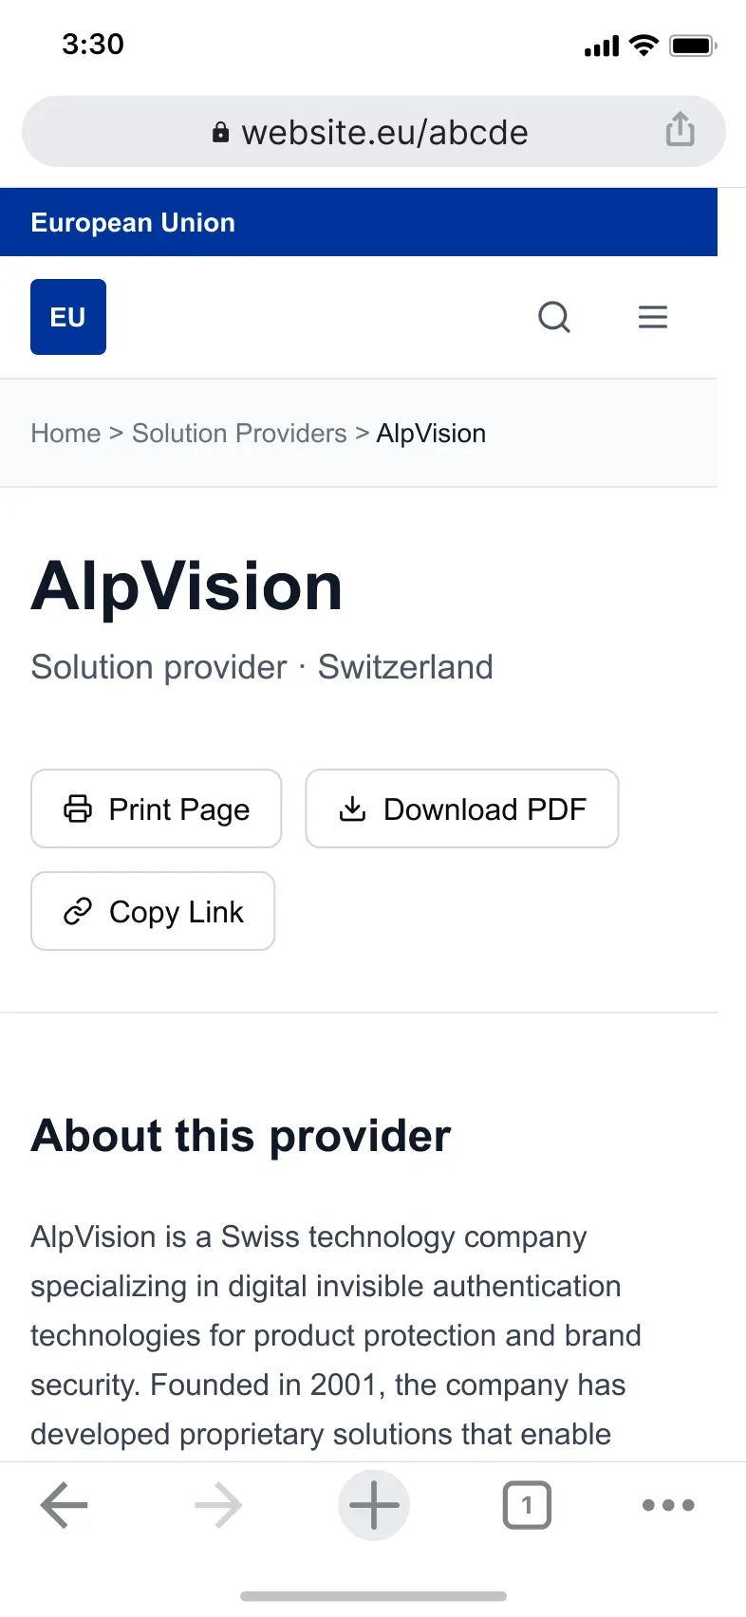
Task: Tap the download icon on Download PDF button
Action: coord(352,808)
